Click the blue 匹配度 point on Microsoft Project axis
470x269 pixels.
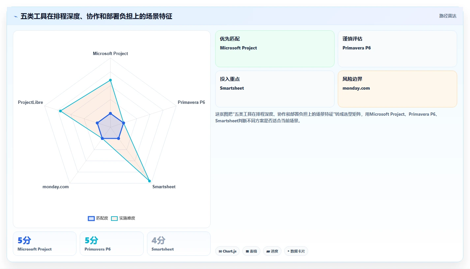tap(110, 113)
